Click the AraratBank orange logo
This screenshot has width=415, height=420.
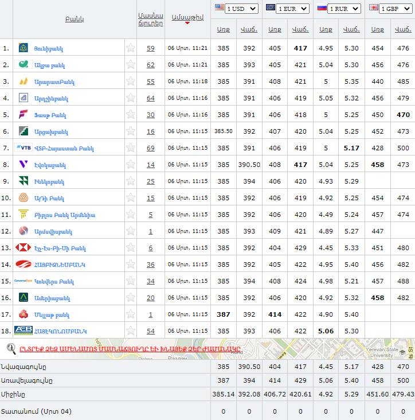[x=24, y=81]
